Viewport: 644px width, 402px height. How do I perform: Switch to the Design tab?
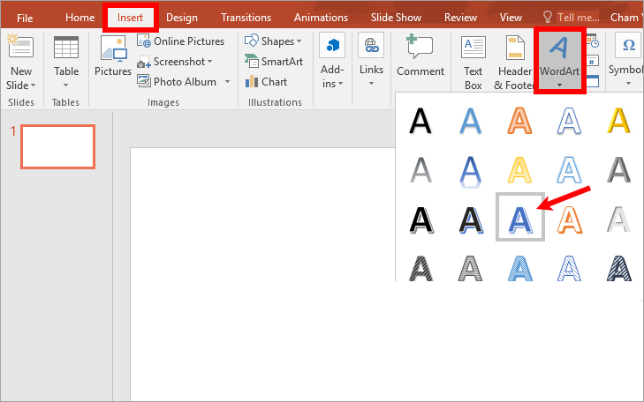click(x=182, y=18)
